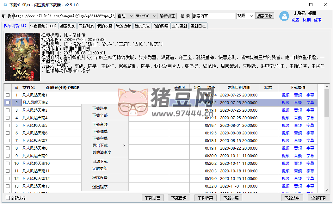Expand the 导出下载 submenu arrow
The height and width of the screenshot is (204, 333).
124,145
